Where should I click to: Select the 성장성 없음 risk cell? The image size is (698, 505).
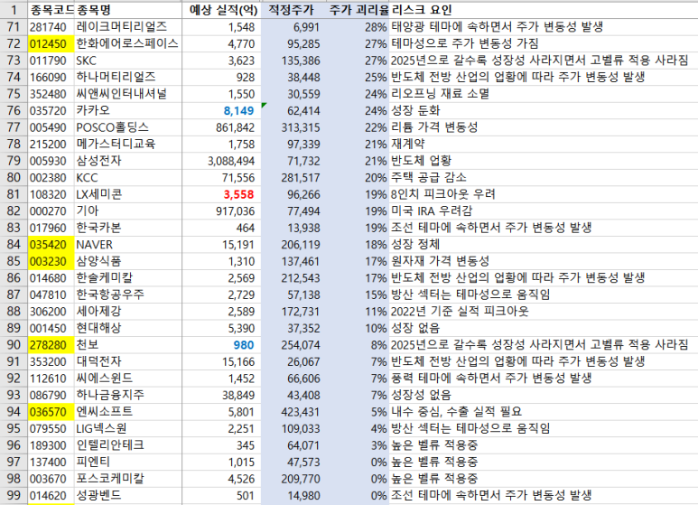(543, 395)
